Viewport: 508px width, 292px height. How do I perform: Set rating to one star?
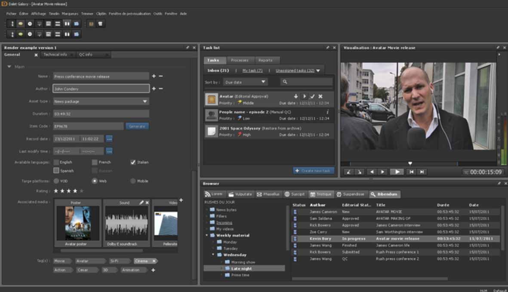click(56, 191)
